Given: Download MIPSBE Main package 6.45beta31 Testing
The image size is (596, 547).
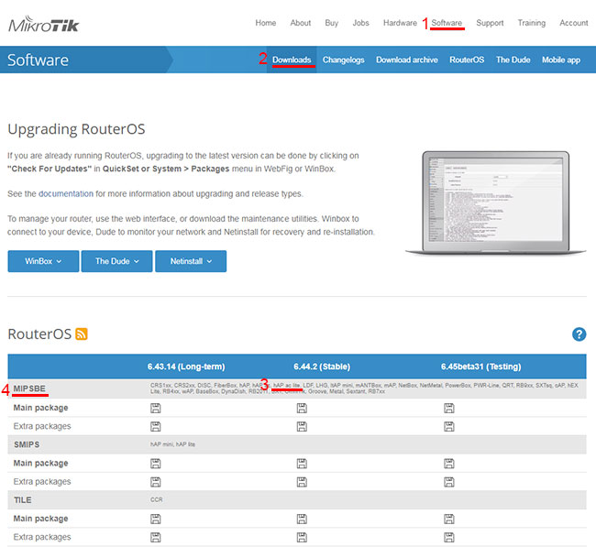Looking at the screenshot, I should (449, 408).
